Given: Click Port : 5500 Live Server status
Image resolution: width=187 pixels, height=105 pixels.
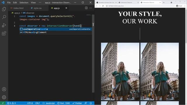Looking at the screenshot, I should point(63,103).
